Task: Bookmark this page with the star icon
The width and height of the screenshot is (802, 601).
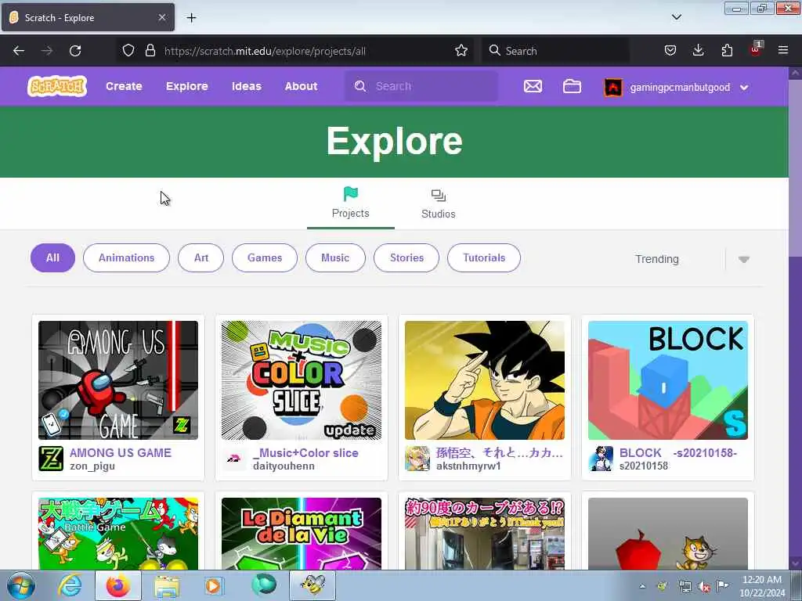Action: tap(461, 51)
